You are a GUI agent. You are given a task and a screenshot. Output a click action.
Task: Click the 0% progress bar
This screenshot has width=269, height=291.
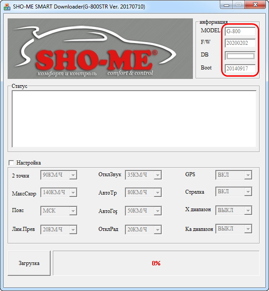coord(156,263)
